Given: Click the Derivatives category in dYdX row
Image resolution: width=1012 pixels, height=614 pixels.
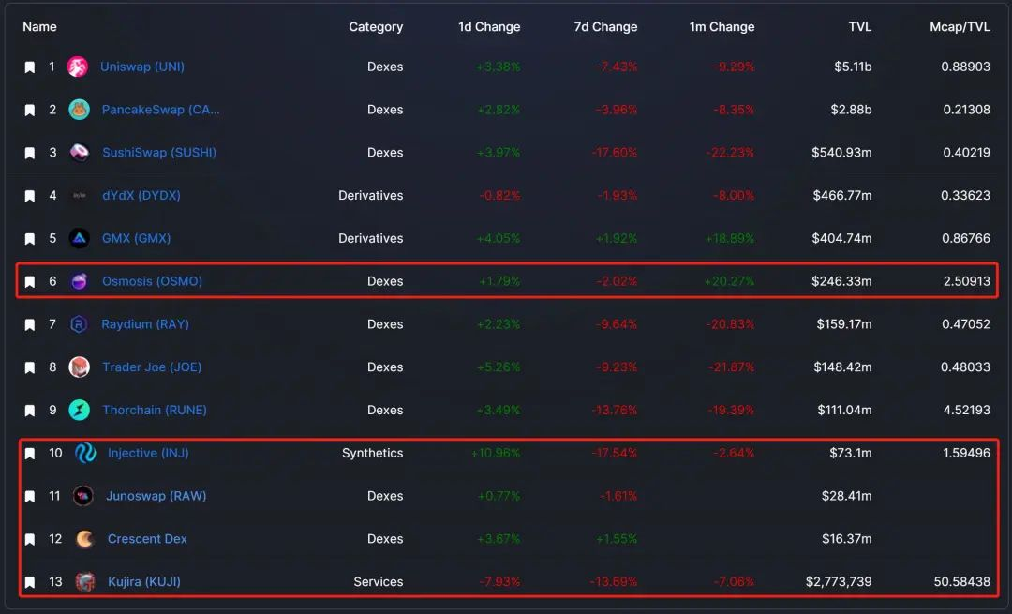Looking at the screenshot, I should coord(370,195).
